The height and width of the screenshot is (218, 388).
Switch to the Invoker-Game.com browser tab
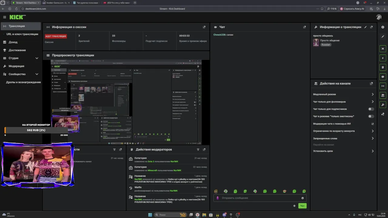point(56,3)
